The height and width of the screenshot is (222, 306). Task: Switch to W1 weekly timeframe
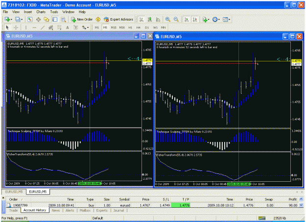tap(155, 28)
